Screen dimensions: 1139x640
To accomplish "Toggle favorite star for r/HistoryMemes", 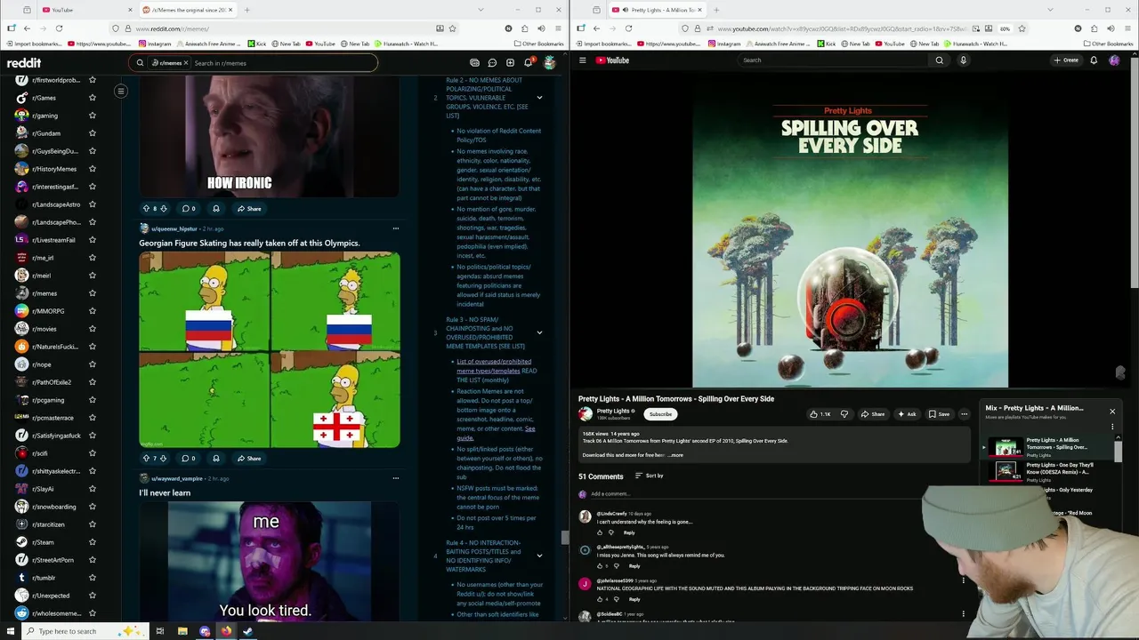I will tap(93, 169).
